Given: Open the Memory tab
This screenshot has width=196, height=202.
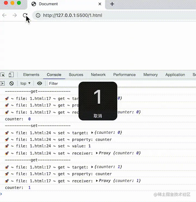Looking at the screenshot, I should 151,75.
